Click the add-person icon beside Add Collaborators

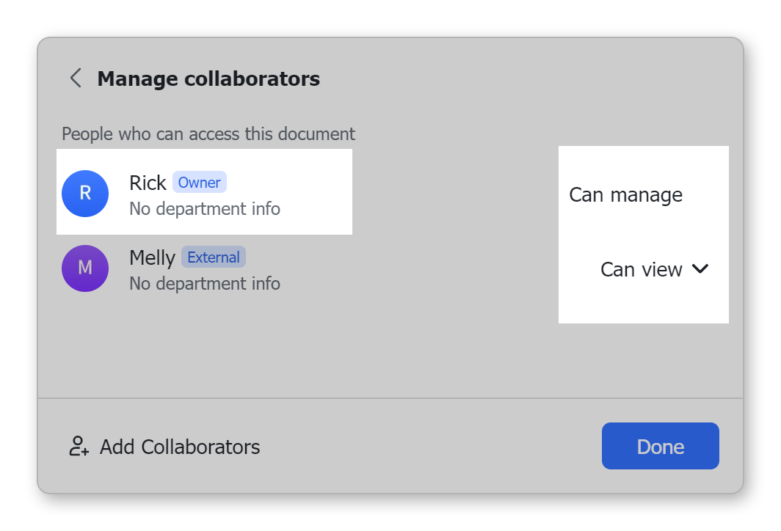(x=79, y=447)
